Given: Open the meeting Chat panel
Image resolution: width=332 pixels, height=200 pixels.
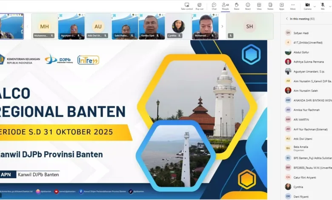Looking at the screenshot, I should pyautogui.click(x=214, y=6).
